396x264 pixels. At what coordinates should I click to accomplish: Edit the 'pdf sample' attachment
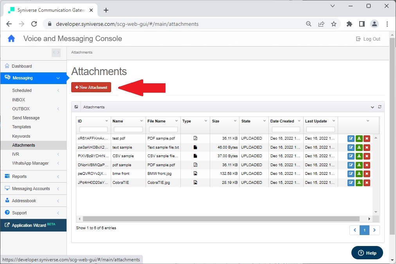tap(351, 165)
